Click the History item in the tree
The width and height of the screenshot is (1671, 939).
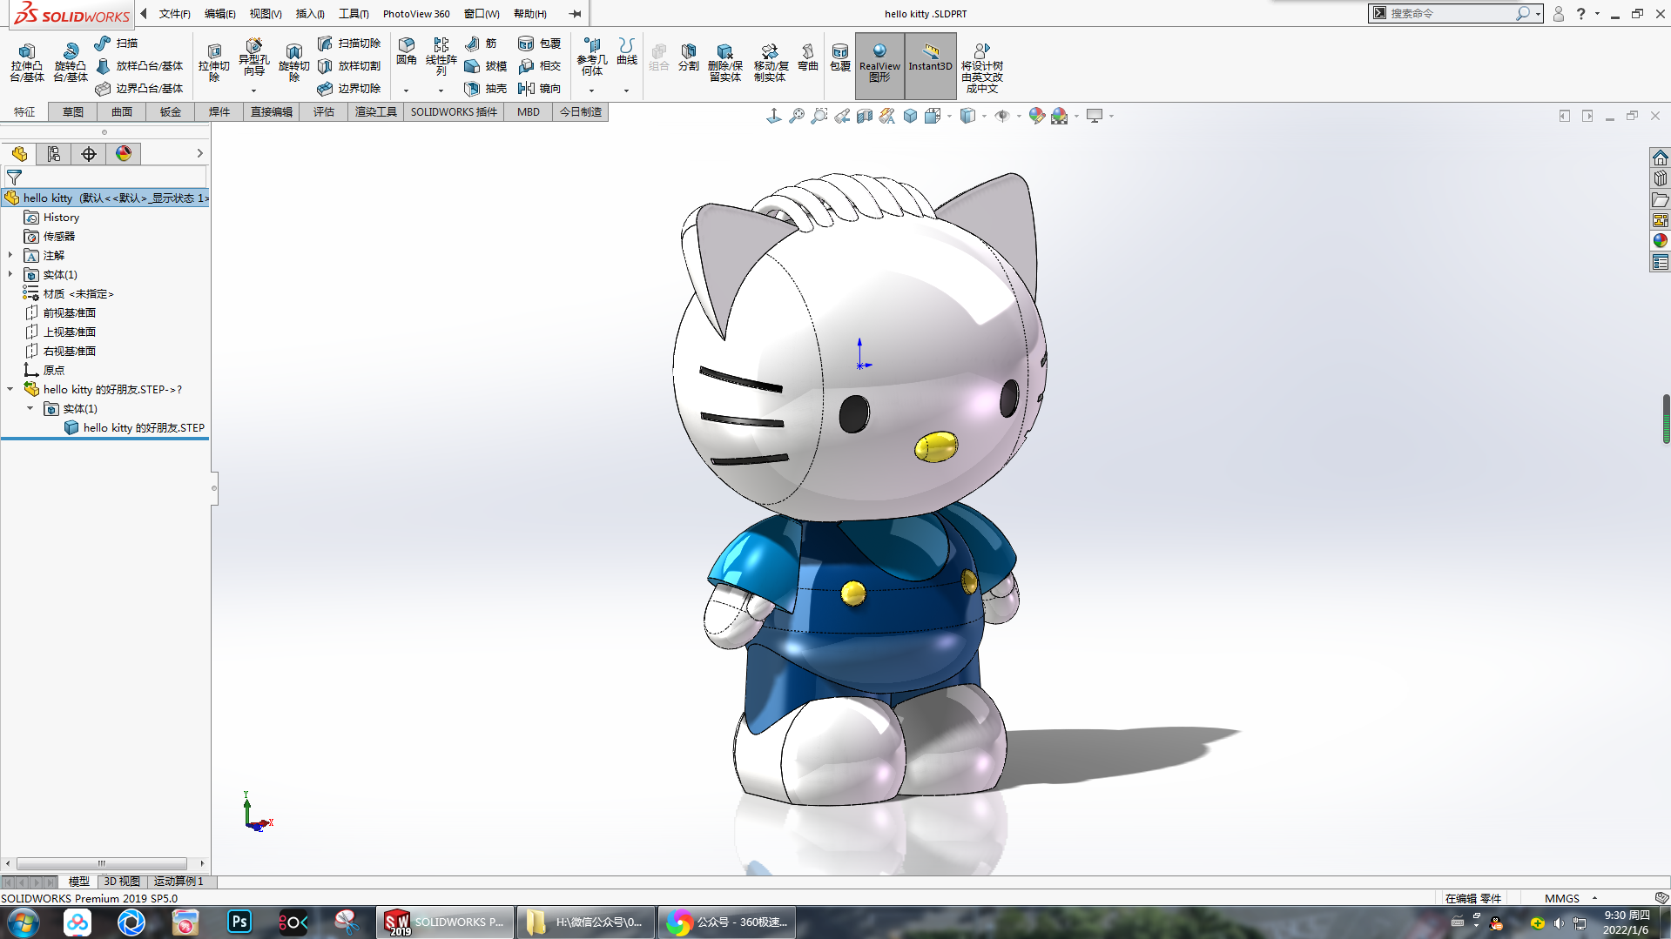(x=61, y=217)
